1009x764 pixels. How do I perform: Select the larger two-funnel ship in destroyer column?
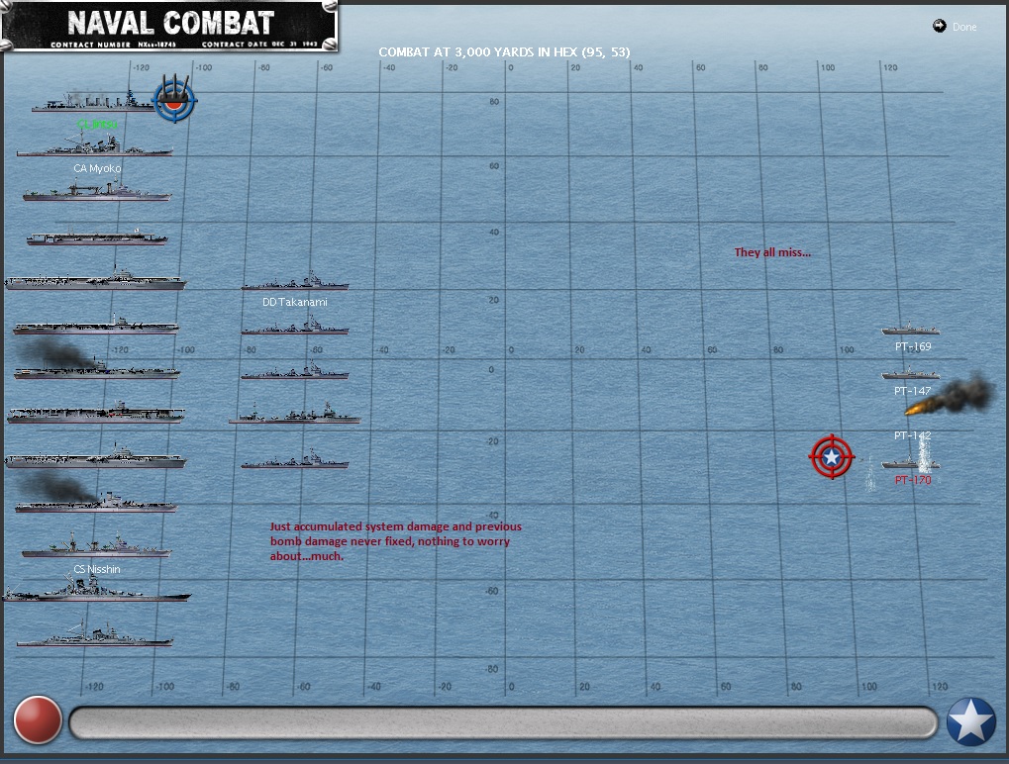tap(295, 414)
